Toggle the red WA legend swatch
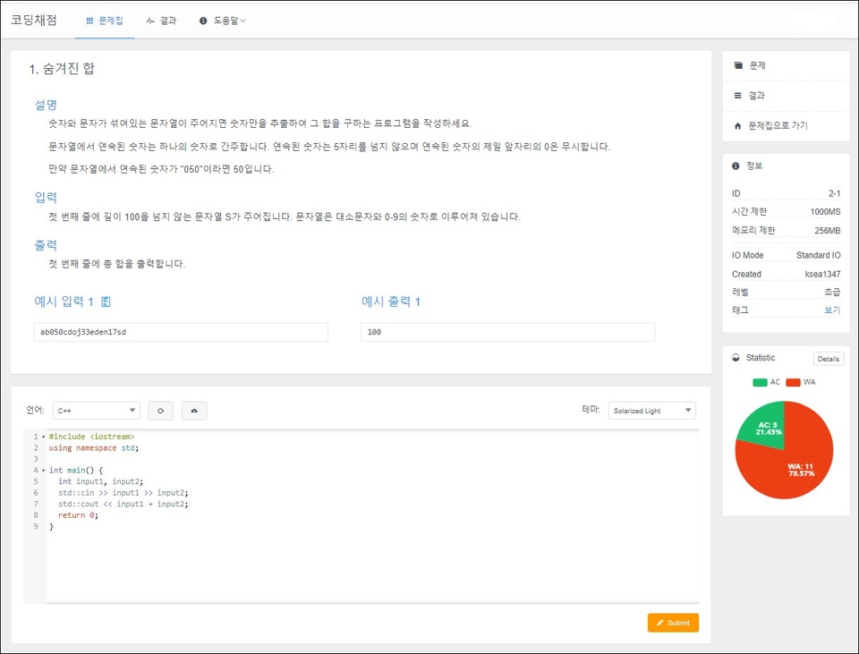Screen dimensions: 859x654 pos(794,382)
